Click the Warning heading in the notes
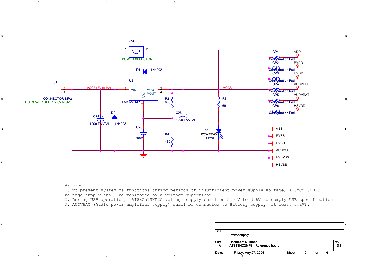368x260 pixels. [75, 185]
